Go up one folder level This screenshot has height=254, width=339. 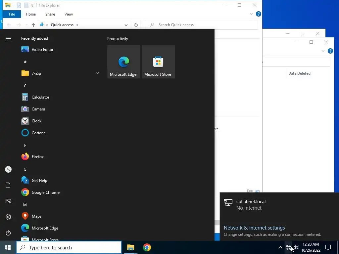[33, 25]
